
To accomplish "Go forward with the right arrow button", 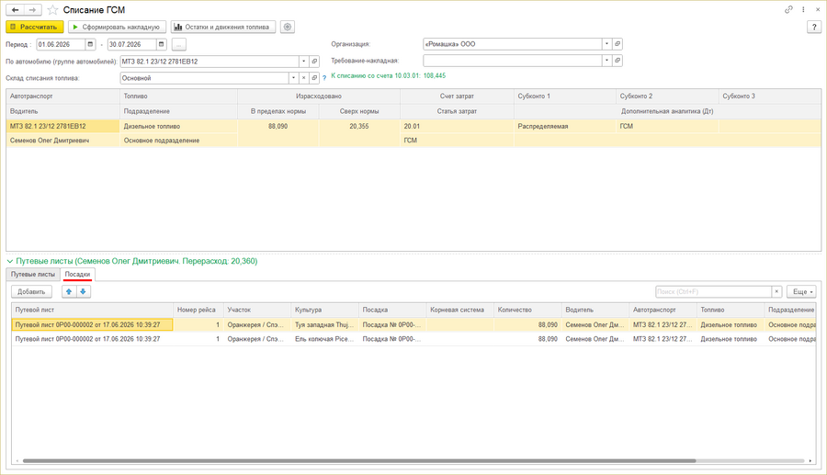I will click(x=33, y=10).
